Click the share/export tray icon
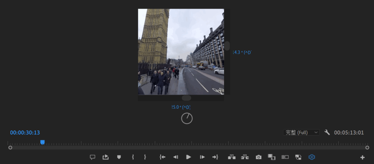 pos(105,157)
